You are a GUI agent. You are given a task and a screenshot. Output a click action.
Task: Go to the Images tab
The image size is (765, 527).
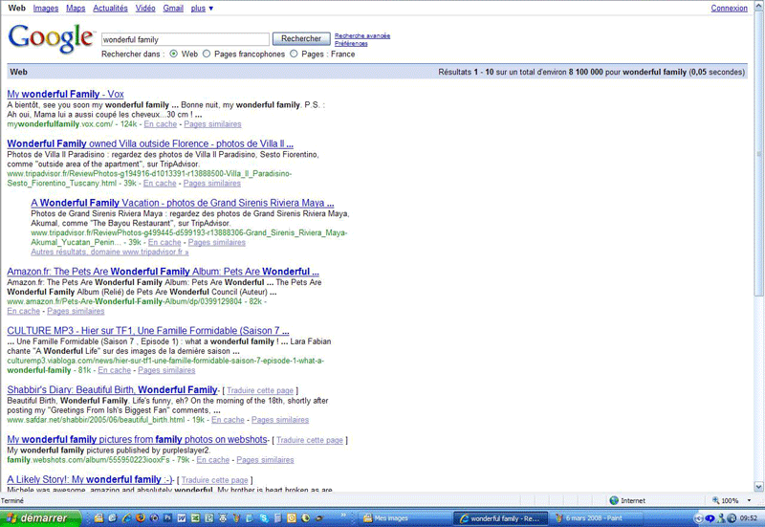pyautogui.click(x=45, y=8)
